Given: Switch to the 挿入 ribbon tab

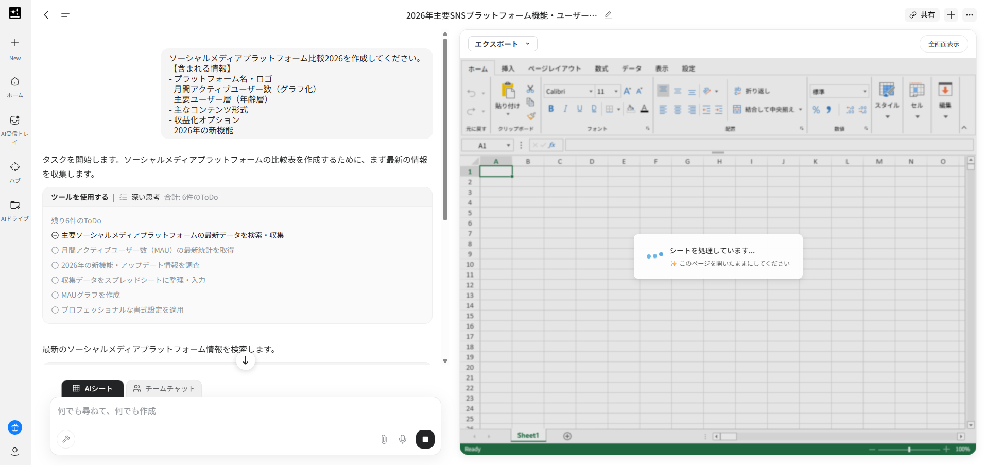Looking at the screenshot, I should point(508,68).
